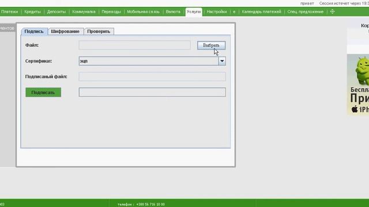Open Коммуналка in the top navigation
This screenshot has width=369, height=207.
pyautogui.click(x=84, y=11)
